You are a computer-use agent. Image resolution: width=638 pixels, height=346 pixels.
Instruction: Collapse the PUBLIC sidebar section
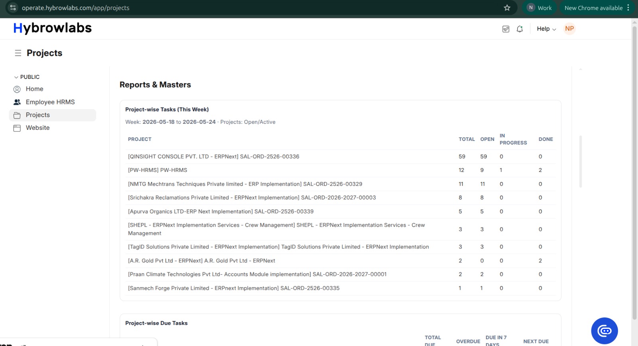[27, 77]
